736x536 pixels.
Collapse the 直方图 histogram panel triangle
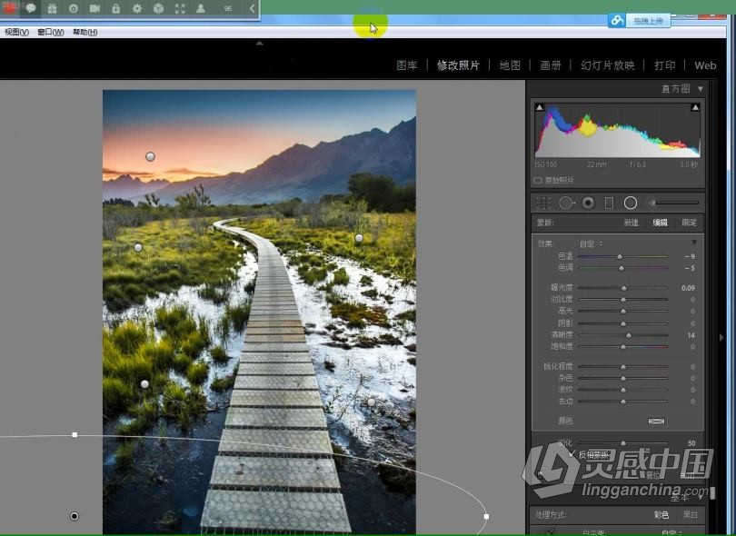tap(701, 89)
